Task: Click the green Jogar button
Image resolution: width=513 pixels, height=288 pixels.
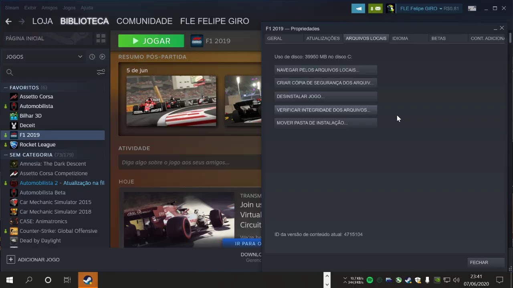Action: coord(151,41)
